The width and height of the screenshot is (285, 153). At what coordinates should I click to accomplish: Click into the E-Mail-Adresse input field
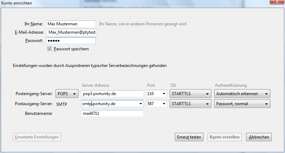click(x=72, y=32)
